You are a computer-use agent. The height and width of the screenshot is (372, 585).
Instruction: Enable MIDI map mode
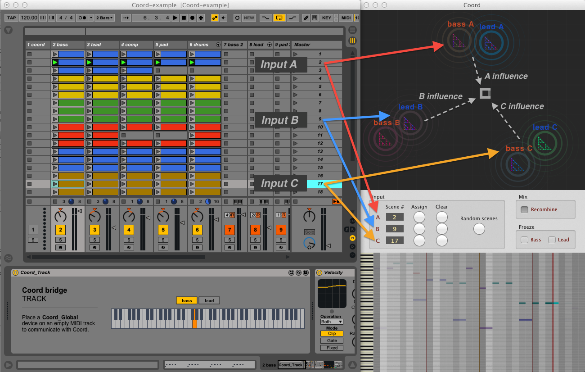(x=346, y=18)
